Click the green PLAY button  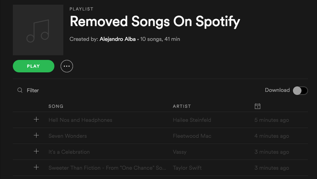[x=34, y=66]
